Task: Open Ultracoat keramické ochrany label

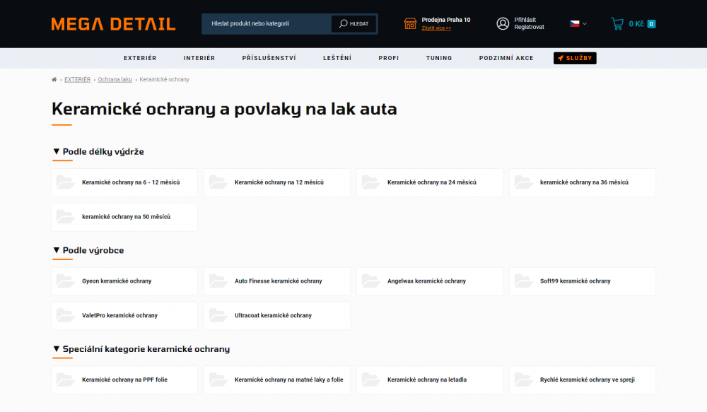Action: click(273, 315)
